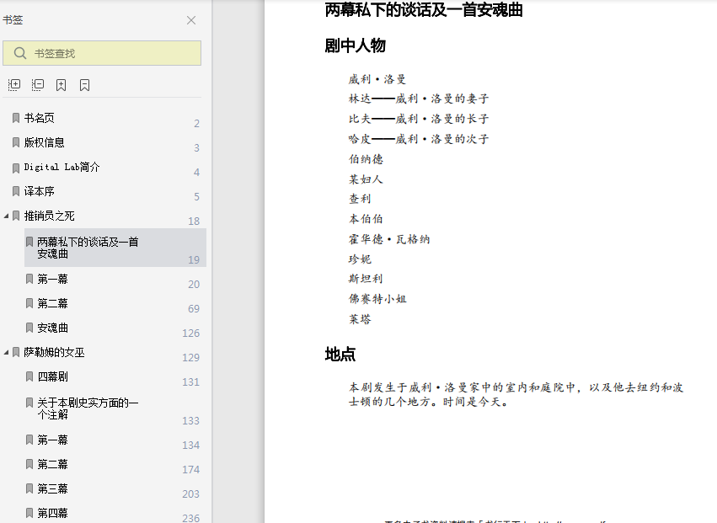Open the 译本序 bookmark
Image resolution: width=717 pixels, height=523 pixels.
[x=40, y=191]
